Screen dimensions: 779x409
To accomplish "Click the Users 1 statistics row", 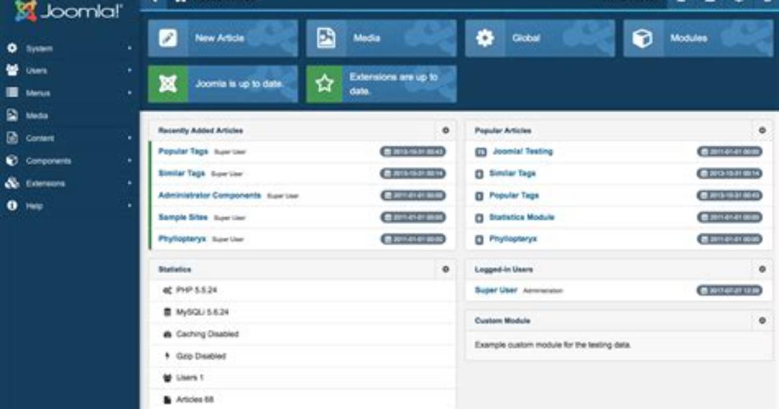I will click(302, 378).
